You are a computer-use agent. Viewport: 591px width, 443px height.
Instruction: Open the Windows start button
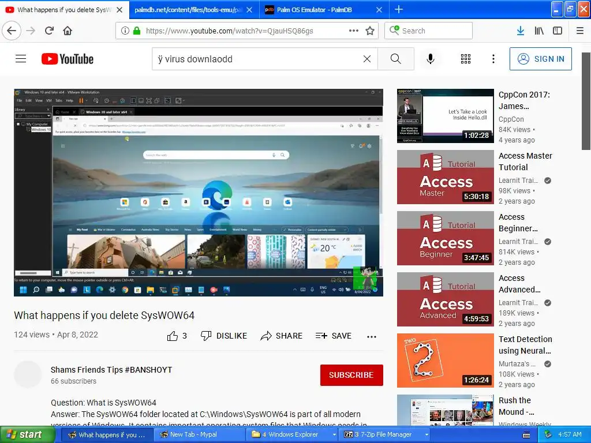(x=28, y=434)
